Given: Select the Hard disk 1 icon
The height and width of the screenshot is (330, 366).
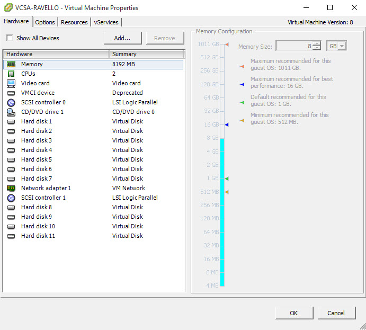Looking at the screenshot, I should click(x=11, y=121).
